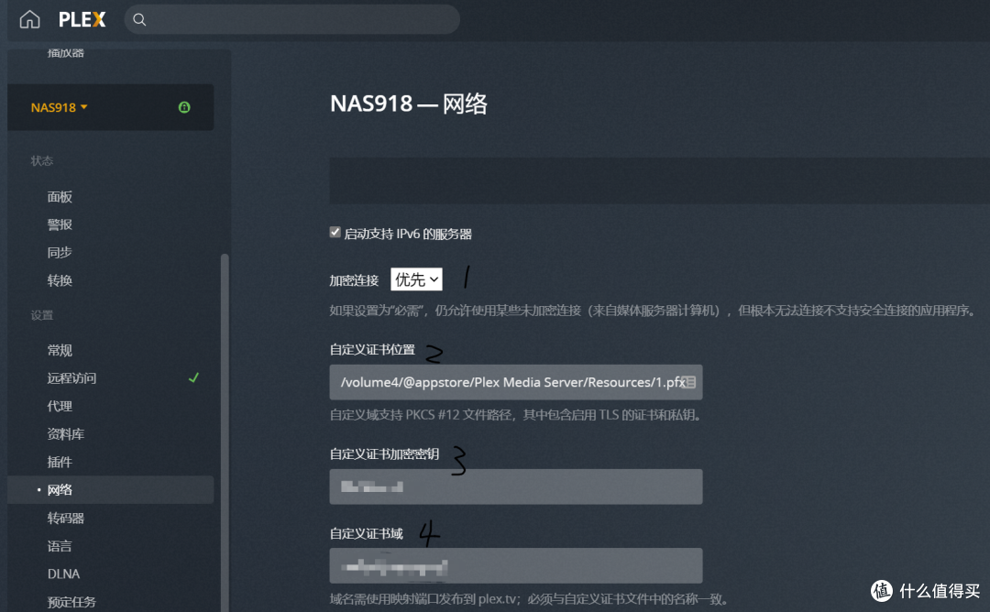Click the PLEX logo in top bar
The height and width of the screenshot is (612, 990).
(x=82, y=19)
